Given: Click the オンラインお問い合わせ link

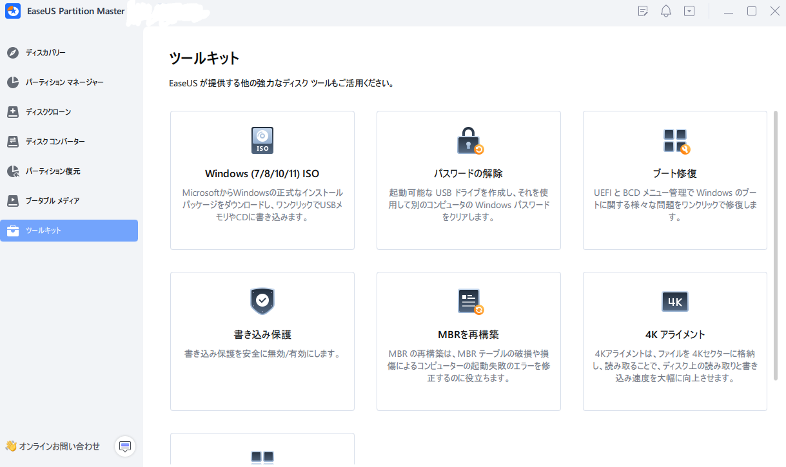Looking at the screenshot, I should point(59,446).
